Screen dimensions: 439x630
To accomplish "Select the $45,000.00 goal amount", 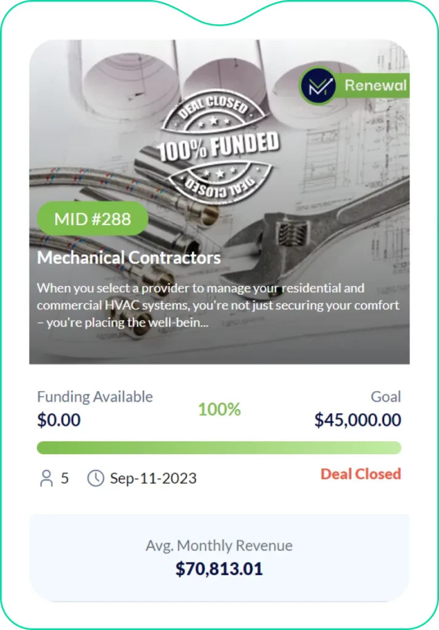I will click(357, 420).
